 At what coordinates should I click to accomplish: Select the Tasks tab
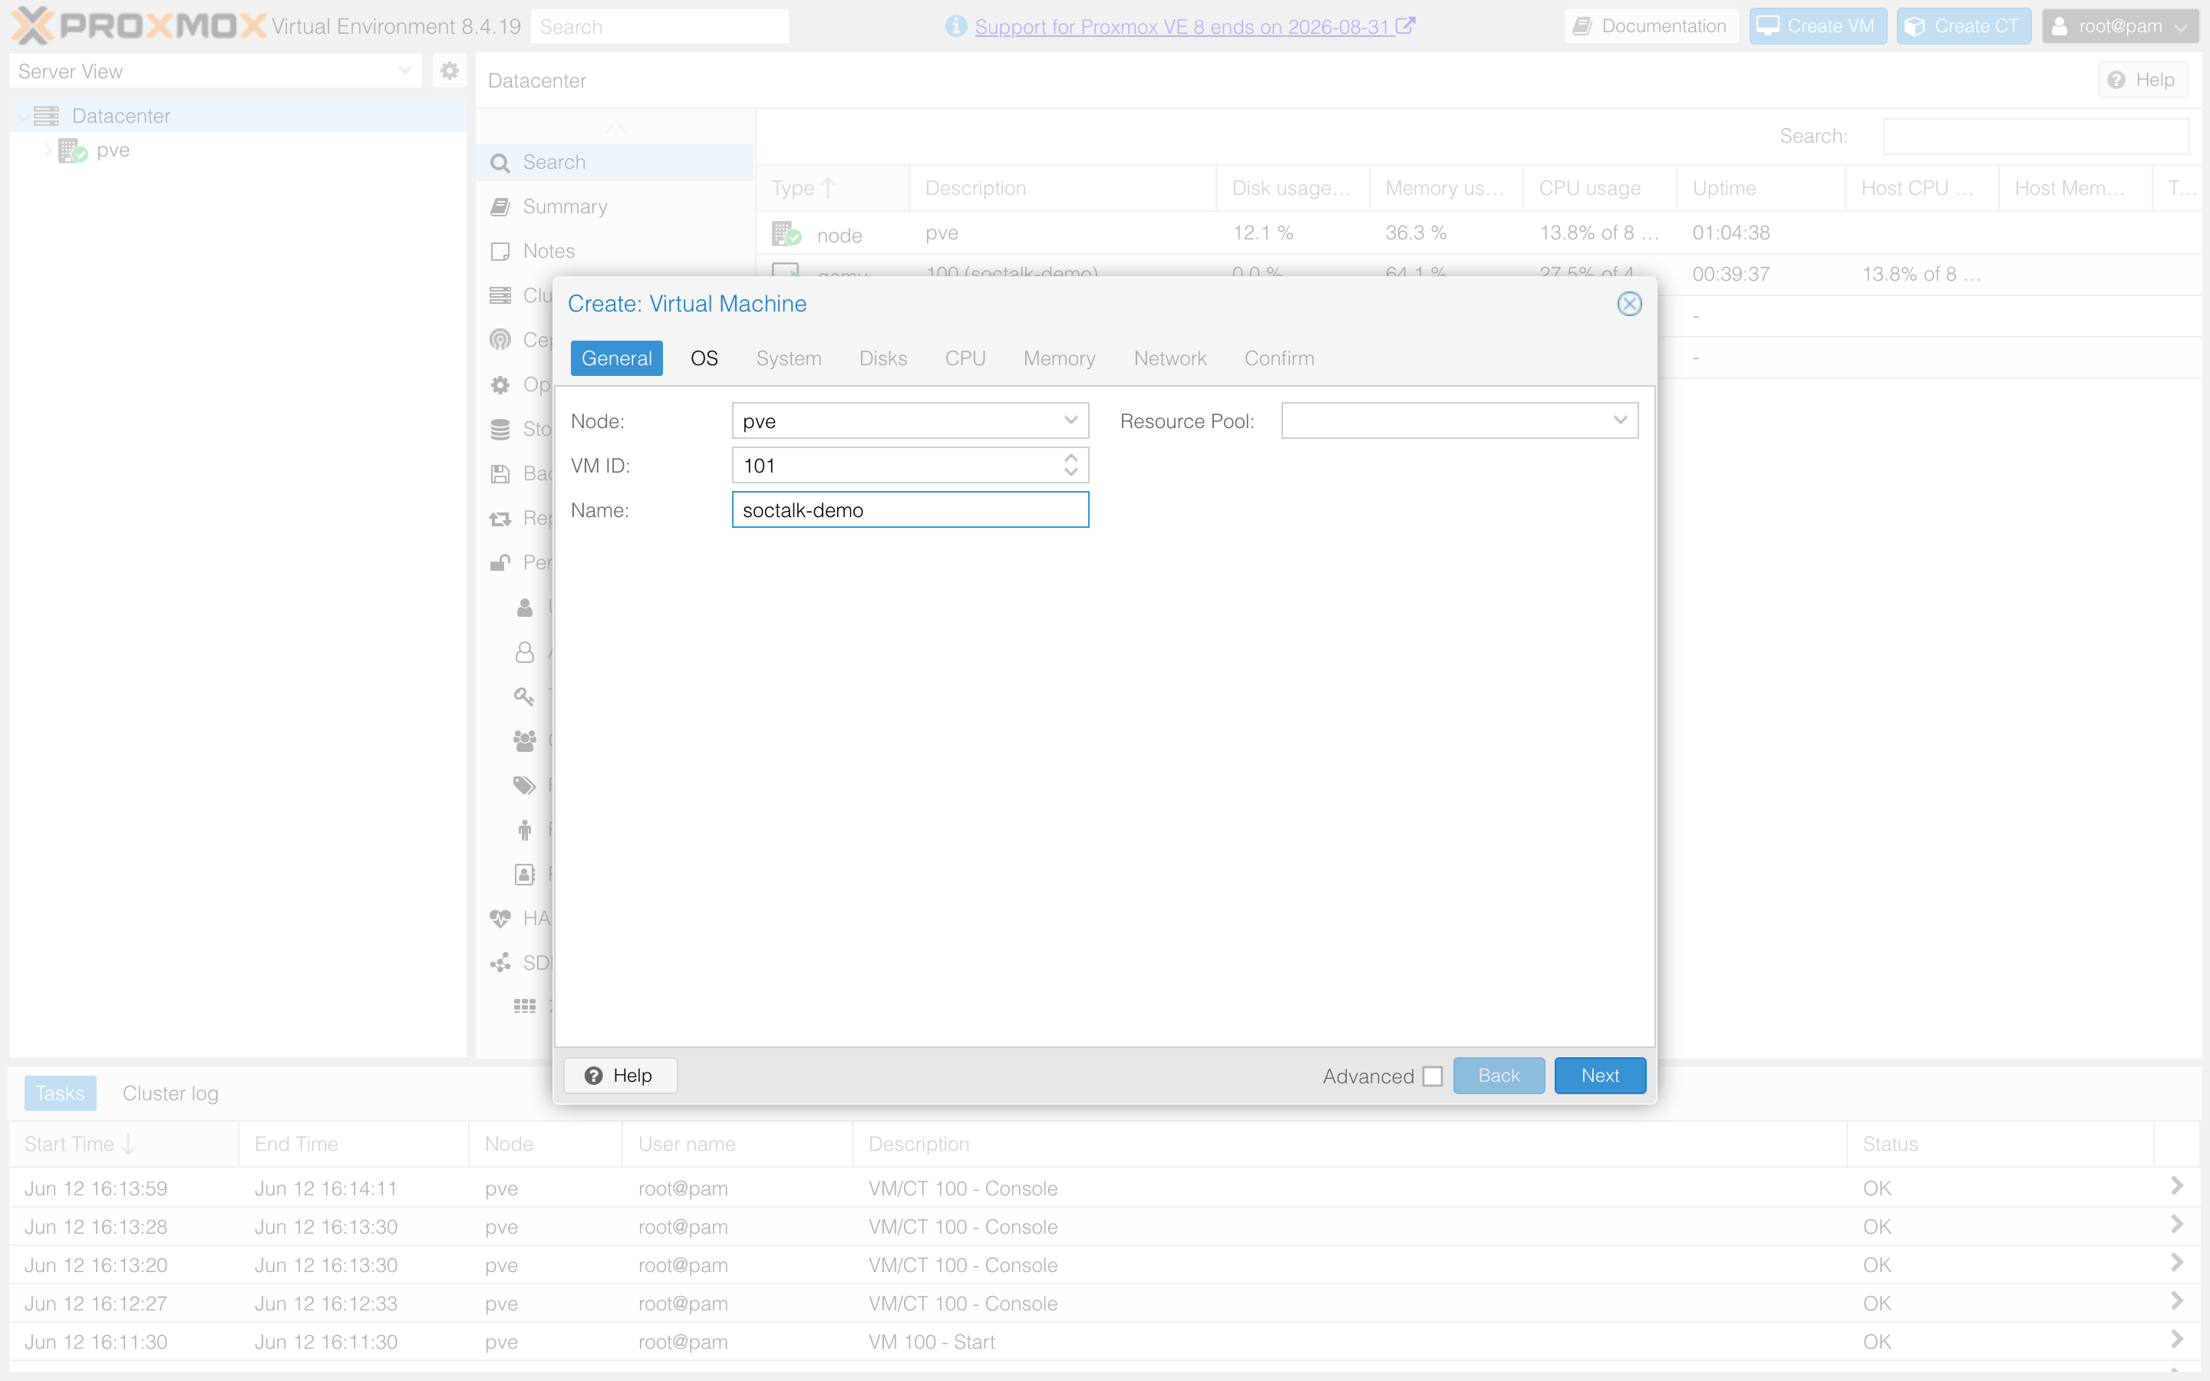(59, 1093)
